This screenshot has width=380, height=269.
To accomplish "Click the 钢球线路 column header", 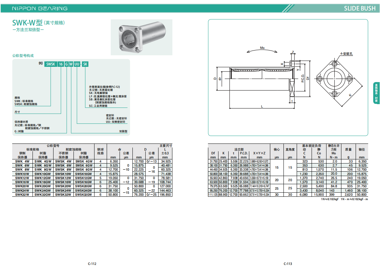I will click(101, 151).
